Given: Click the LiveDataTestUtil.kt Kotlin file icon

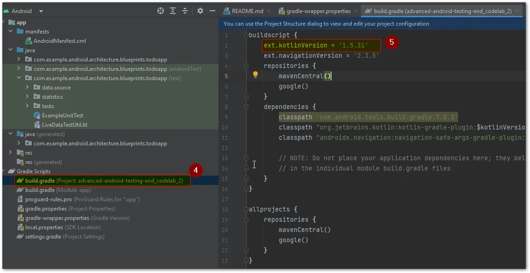Looking at the screenshot, I should pos(37,125).
